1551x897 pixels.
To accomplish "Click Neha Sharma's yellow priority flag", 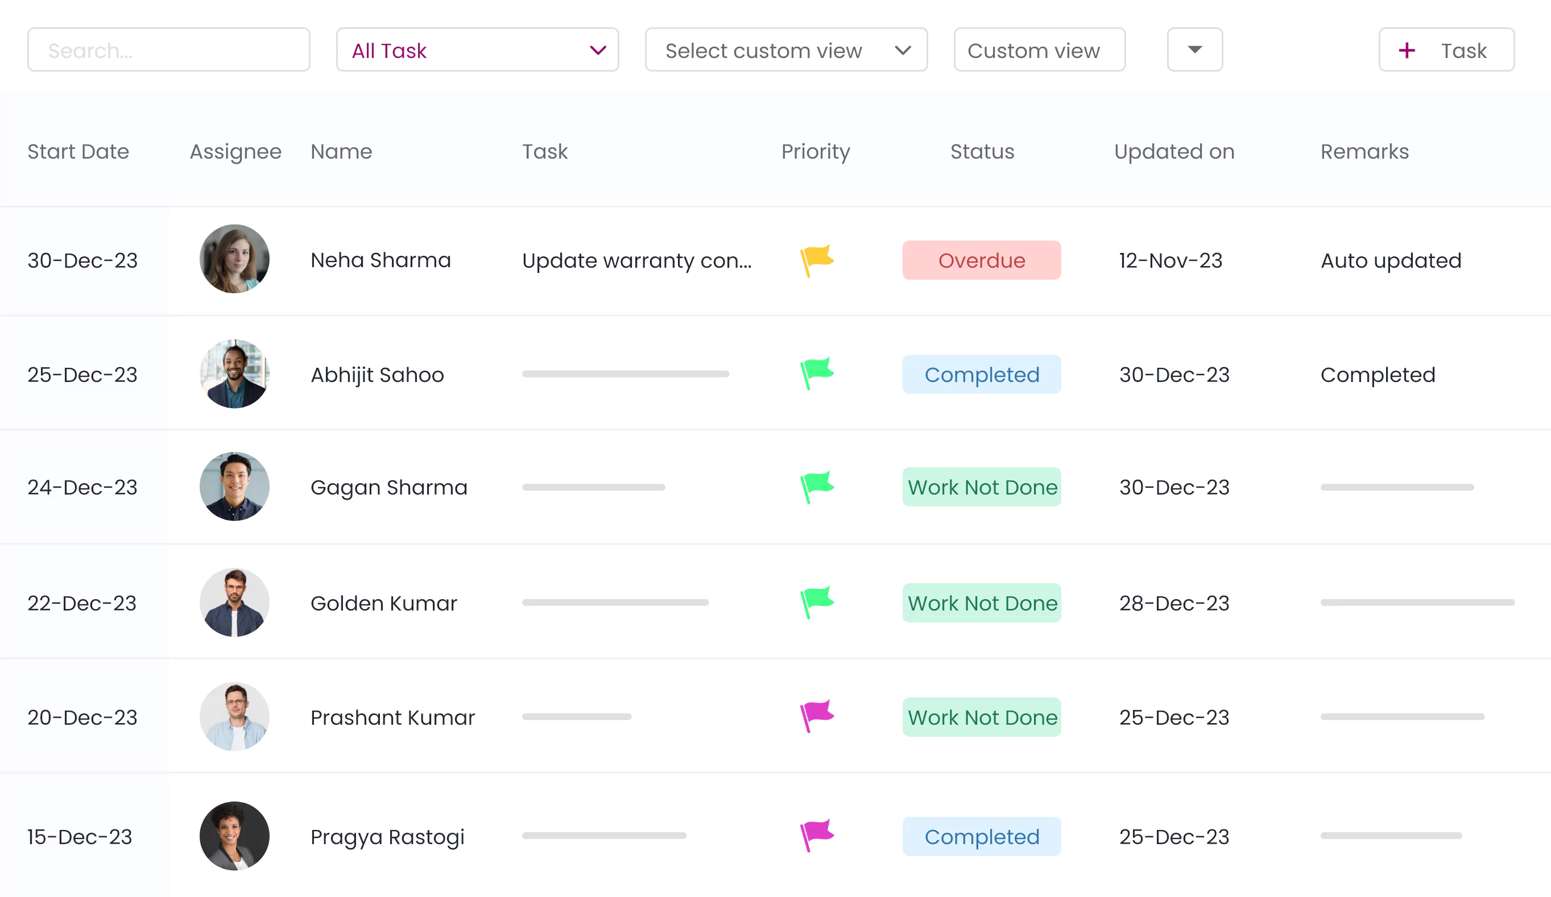I will 817,260.
